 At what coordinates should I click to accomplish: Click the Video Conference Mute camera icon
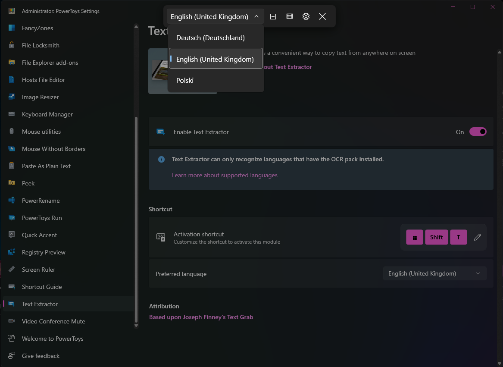12,321
